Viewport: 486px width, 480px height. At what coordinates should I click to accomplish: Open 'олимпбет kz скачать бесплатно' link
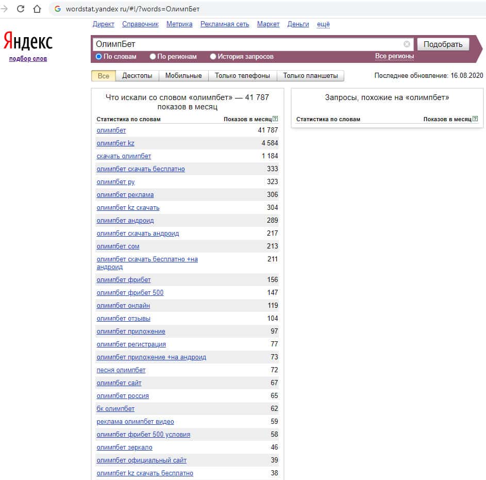145,473
